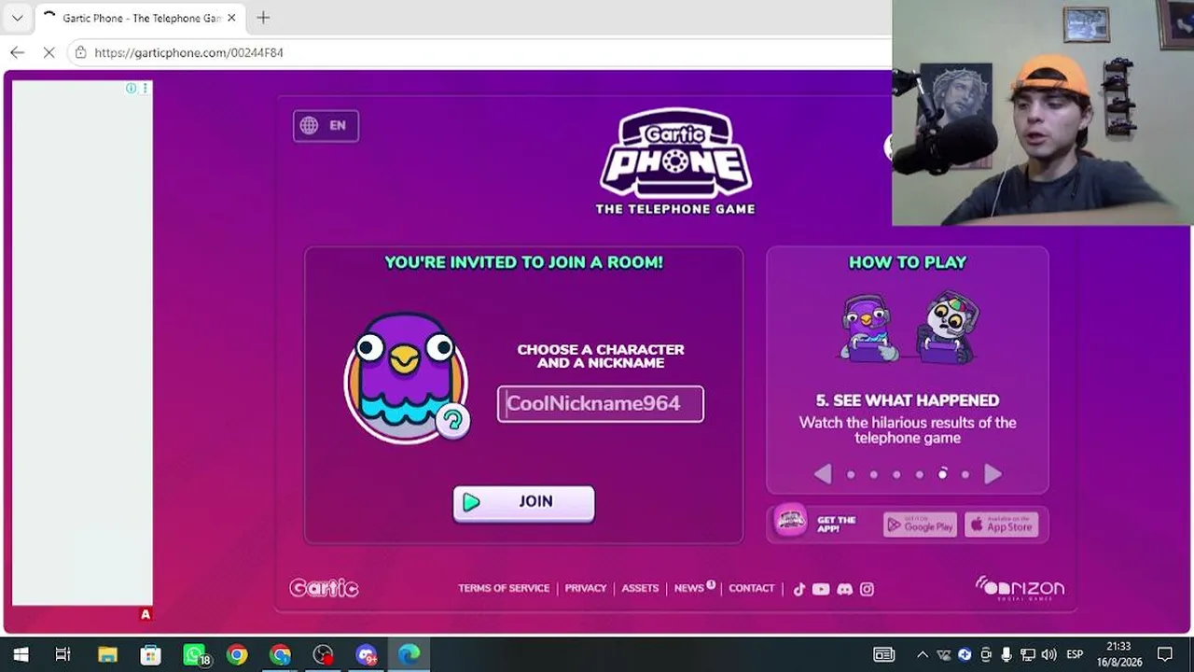This screenshot has width=1194, height=672.
Task: Jump to the second How to Play slide dot
Action: pyautogui.click(x=874, y=474)
